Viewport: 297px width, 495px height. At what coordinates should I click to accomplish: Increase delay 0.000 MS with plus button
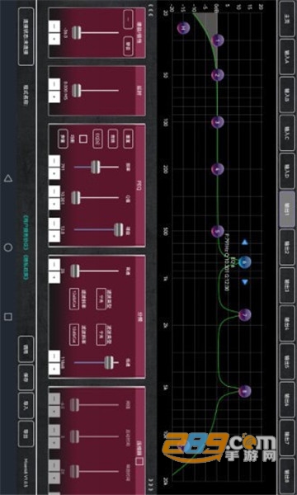point(54,97)
